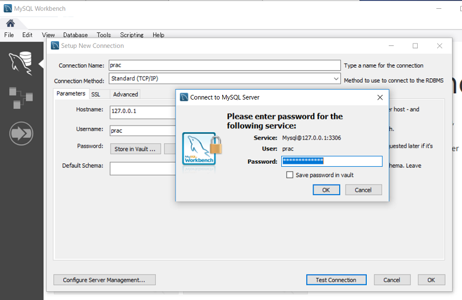
Task: Open the Database menu
Action: 76,35
